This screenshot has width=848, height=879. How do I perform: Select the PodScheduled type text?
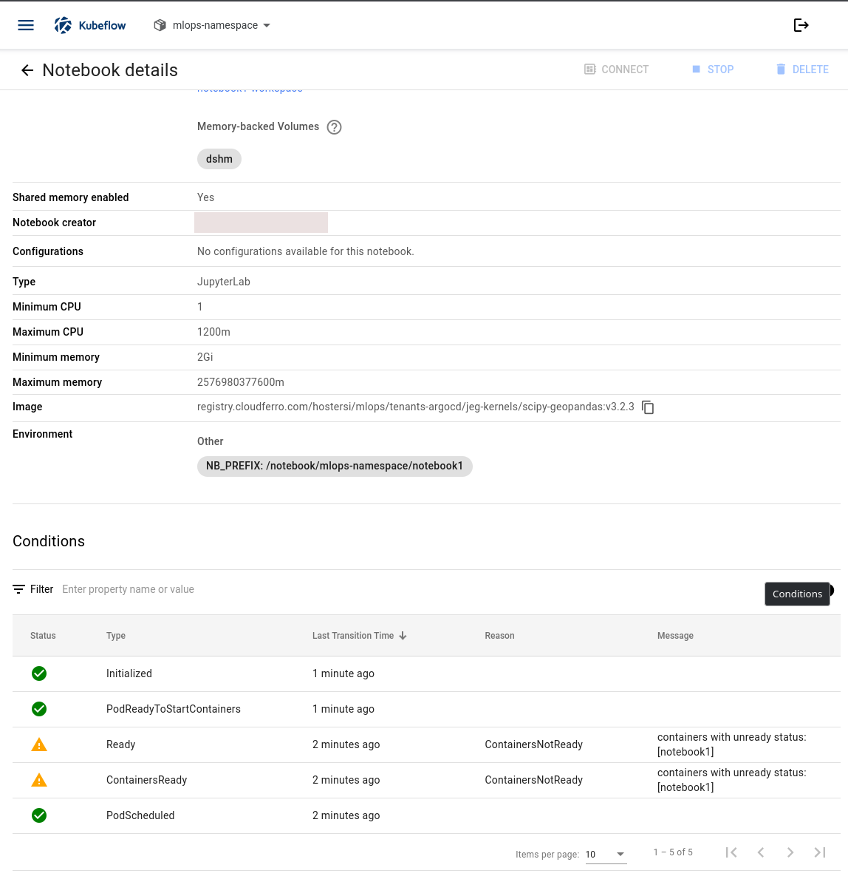[x=140, y=815]
